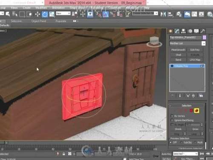Switch to the Hierarchy command panel
The image size is (213, 160).
point(183,31)
